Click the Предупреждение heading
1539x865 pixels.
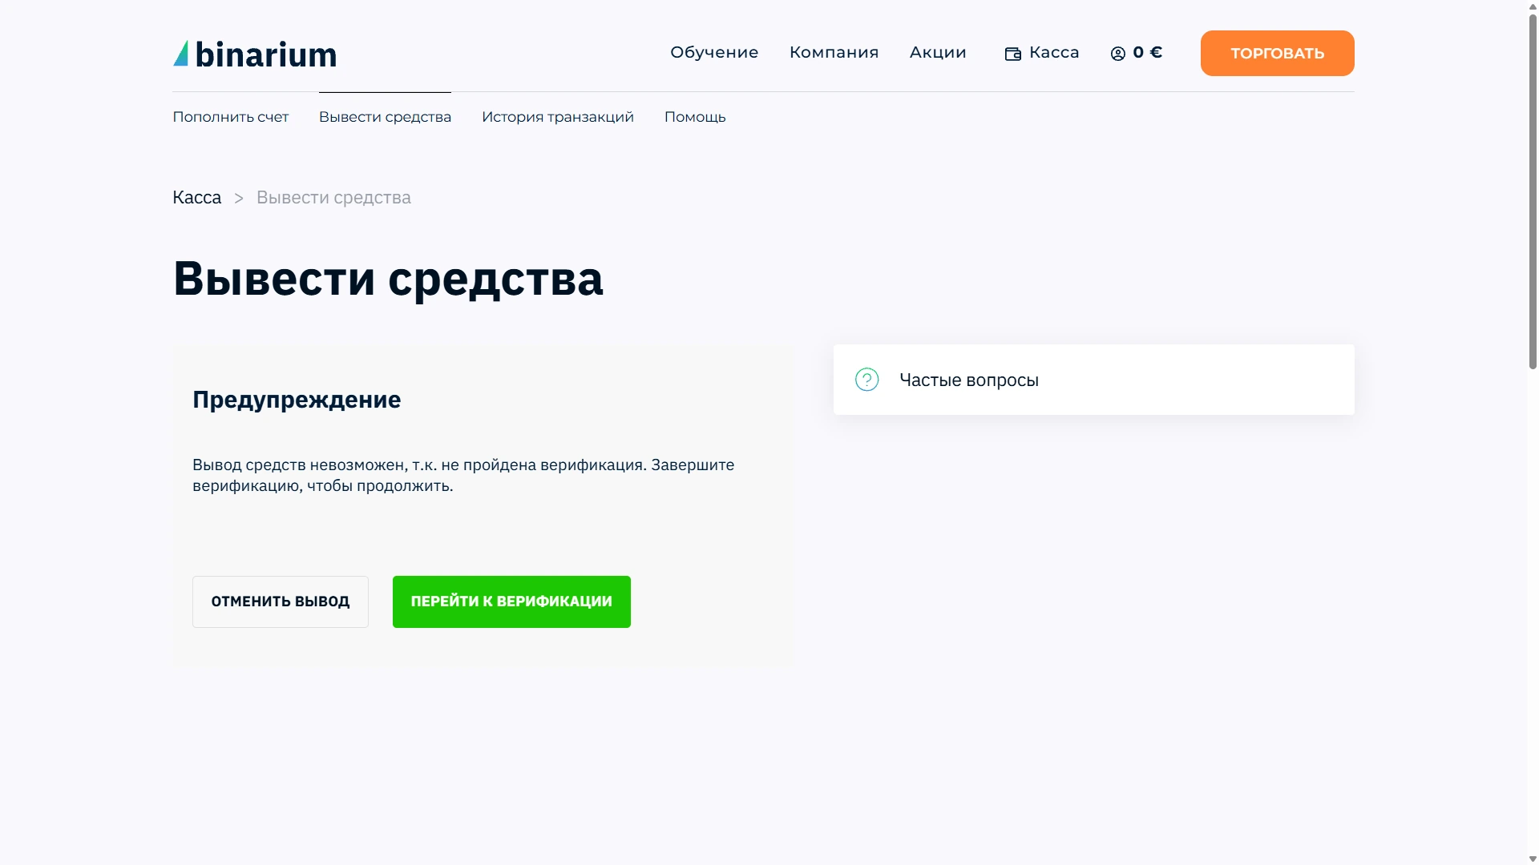tap(297, 400)
